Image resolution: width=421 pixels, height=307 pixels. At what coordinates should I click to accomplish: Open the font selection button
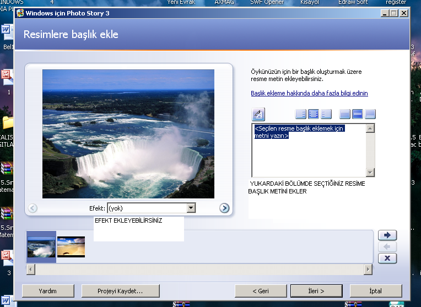[258, 114]
